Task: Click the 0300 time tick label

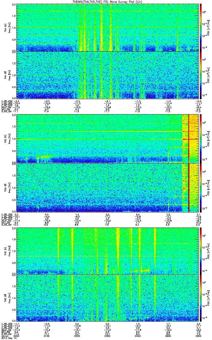Action: (x=107, y=336)
